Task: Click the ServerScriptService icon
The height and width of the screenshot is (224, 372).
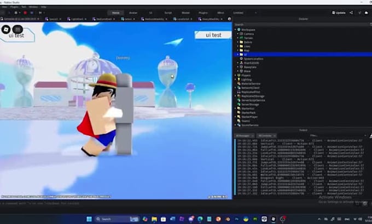Action: tap(239, 100)
